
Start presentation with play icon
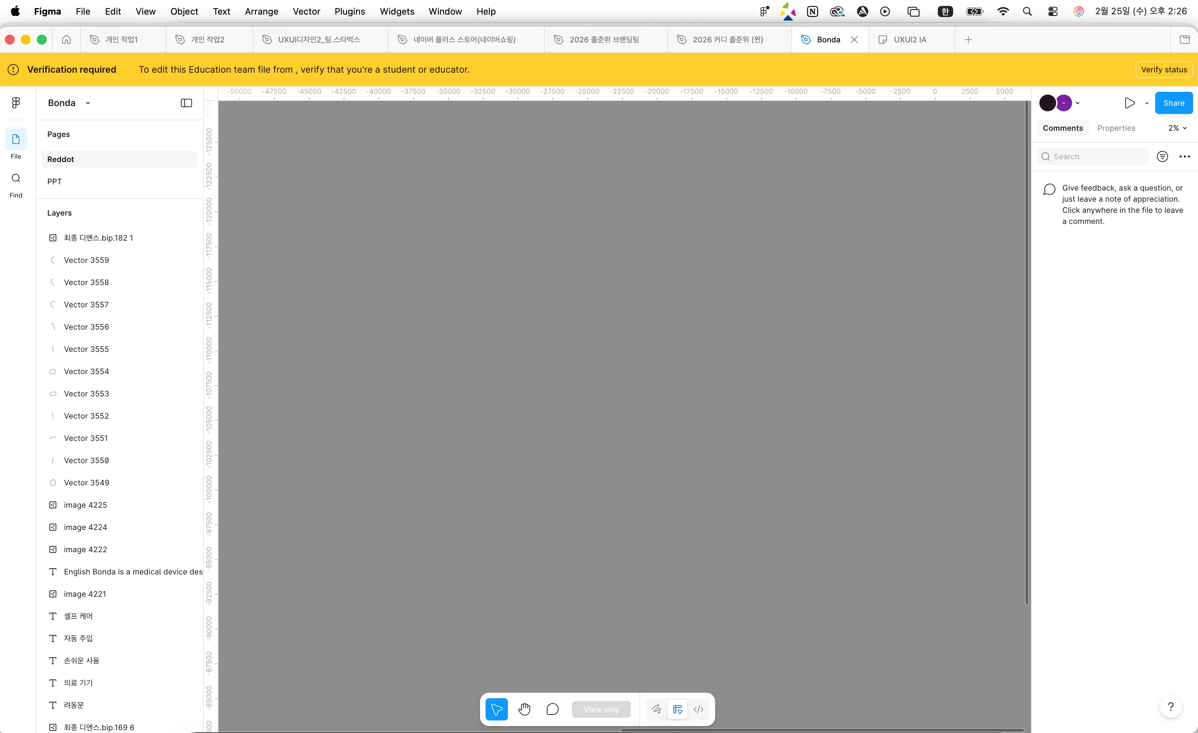pyautogui.click(x=1129, y=103)
